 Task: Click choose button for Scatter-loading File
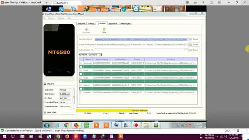[x=194, y=45]
